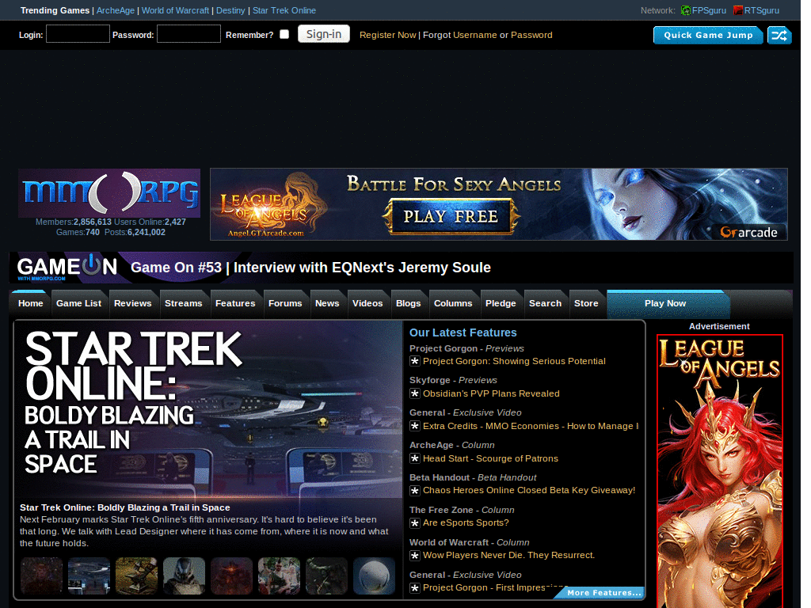Screen dimensions: 811x608
Task: Open the Star Trek Online trending link
Action: (284, 10)
